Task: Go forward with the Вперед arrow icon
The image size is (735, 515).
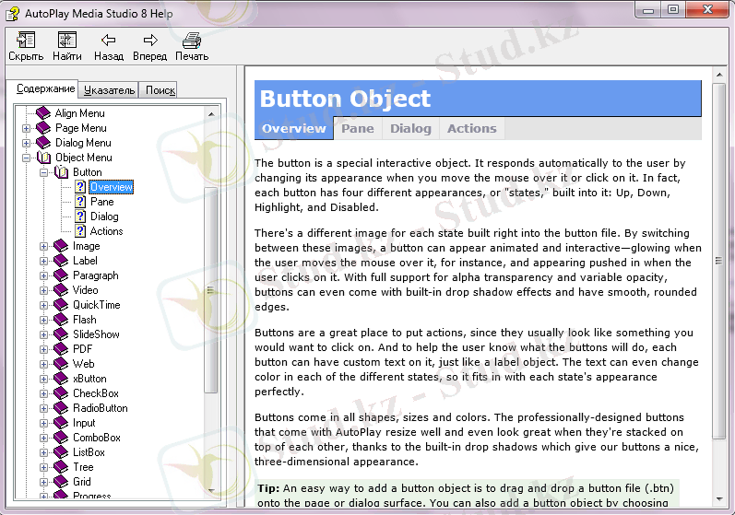Action: coord(150,40)
